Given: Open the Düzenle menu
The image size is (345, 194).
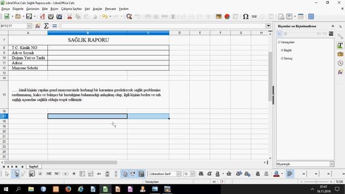Looking at the screenshot, I should (x=18, y=9).
